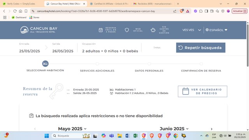The height and width of the screenshot is (140, 249).
Task: Click the Servicios Adicionales step
Action: pyautogui.click(x=97, y=71)
